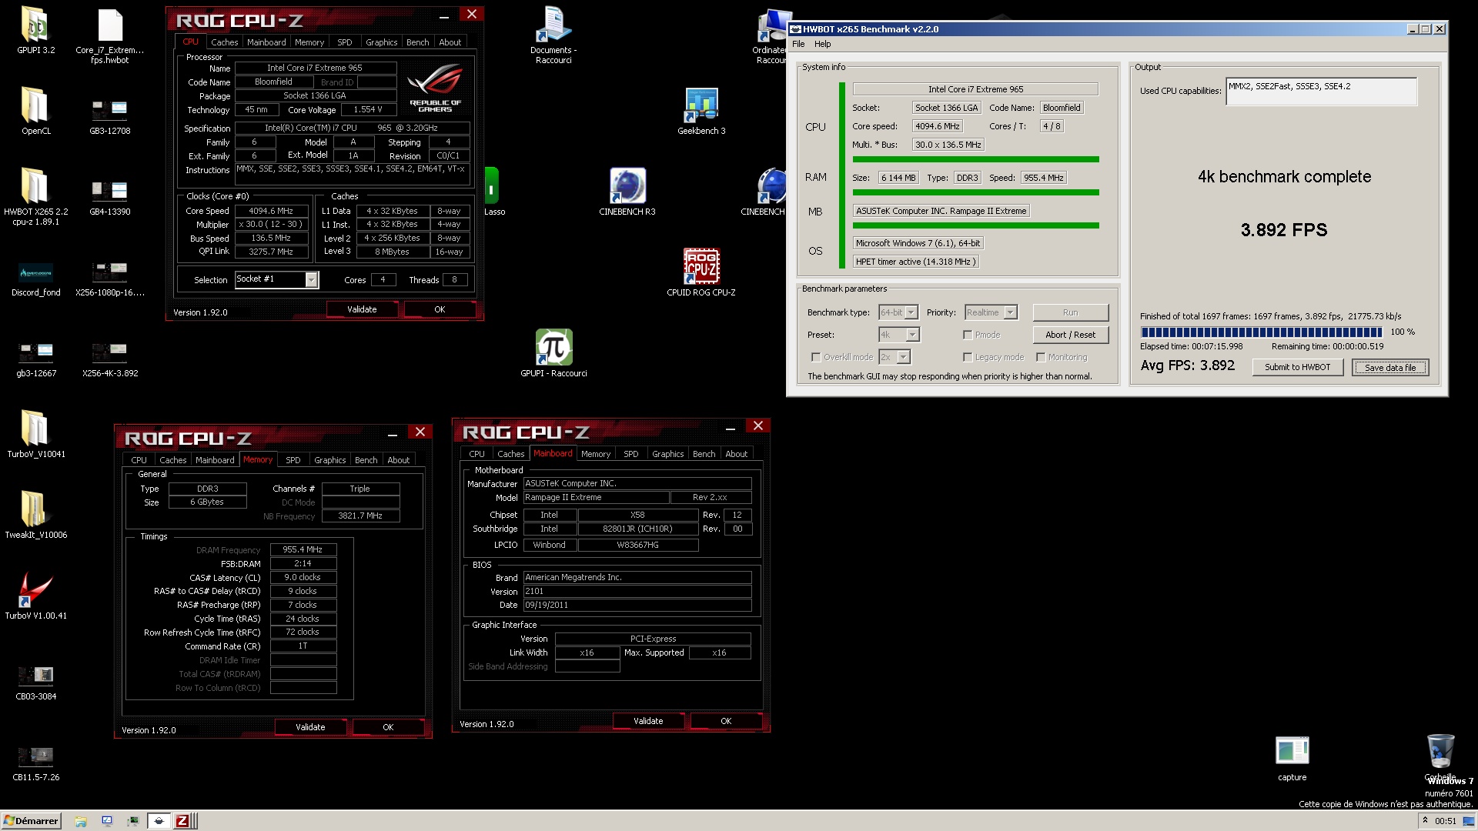The height and width of the screenshot is (831, 1478).
Task: Open the capture desktop icon
Action: pos(1292,759)
